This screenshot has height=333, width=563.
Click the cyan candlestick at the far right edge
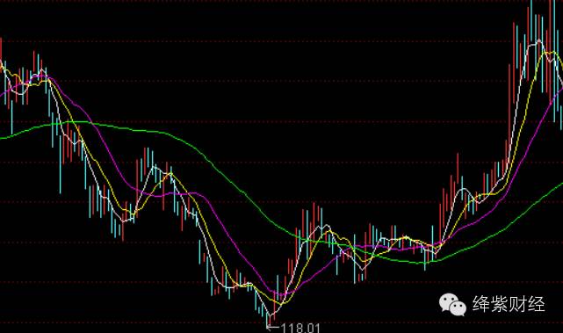click(x=561, y=117)
